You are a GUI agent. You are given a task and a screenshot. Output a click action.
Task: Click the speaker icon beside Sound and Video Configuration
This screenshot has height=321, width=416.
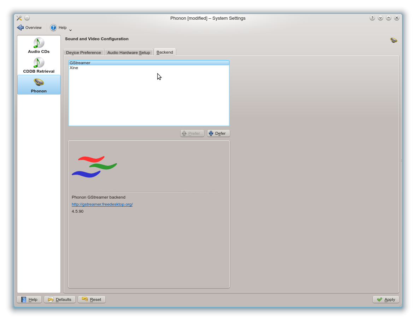tap(393, 40)
